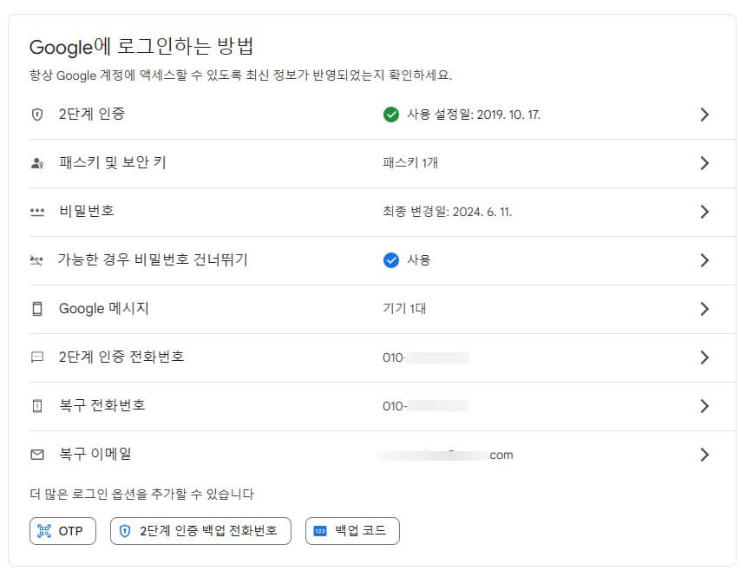This screenshot has width=753, height=577.
Task: Click the OTP button
Action: coord(62,530)
